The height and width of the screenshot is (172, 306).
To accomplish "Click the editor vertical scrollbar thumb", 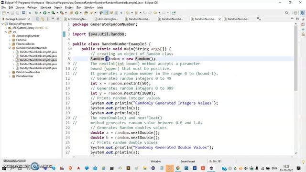I will pyautogui.click(x=296, y=58).
